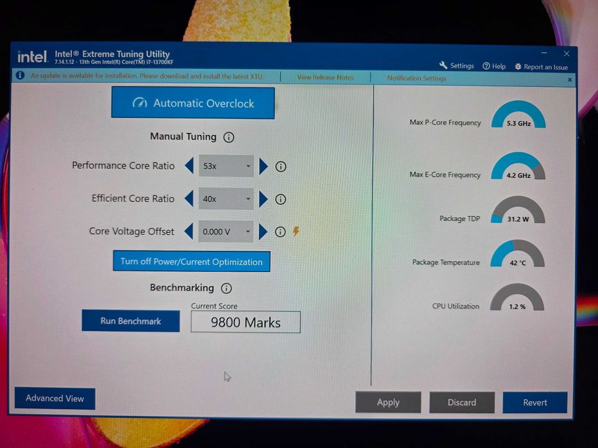Apply the tuning changes

[x=388, y=403]
